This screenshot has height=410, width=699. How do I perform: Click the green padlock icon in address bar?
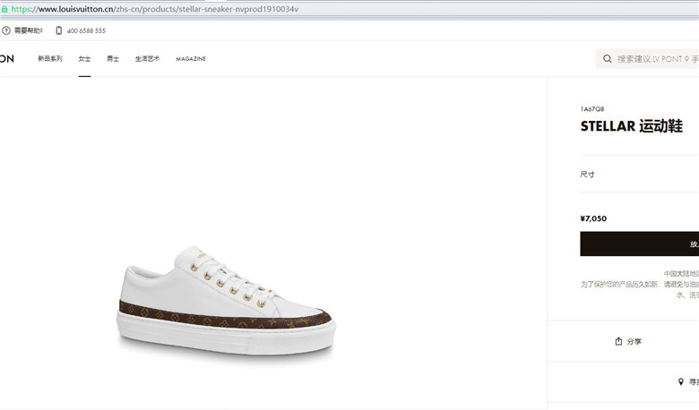[x=4, y=9]
